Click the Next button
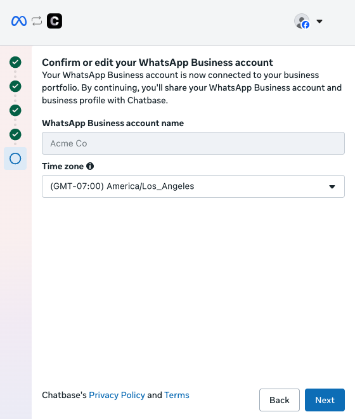This screenshot has width=355, height=419. [x=325, y=400]
